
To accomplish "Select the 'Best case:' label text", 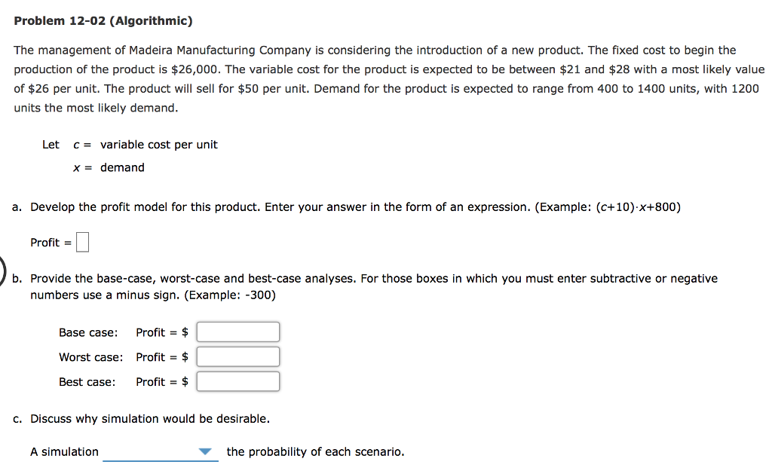I will 88,381.
